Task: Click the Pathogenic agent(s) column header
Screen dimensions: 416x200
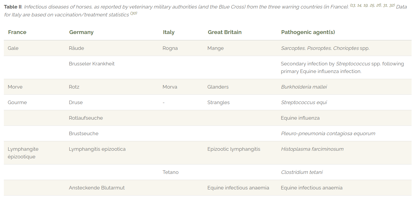Action: tap(308, 32)
